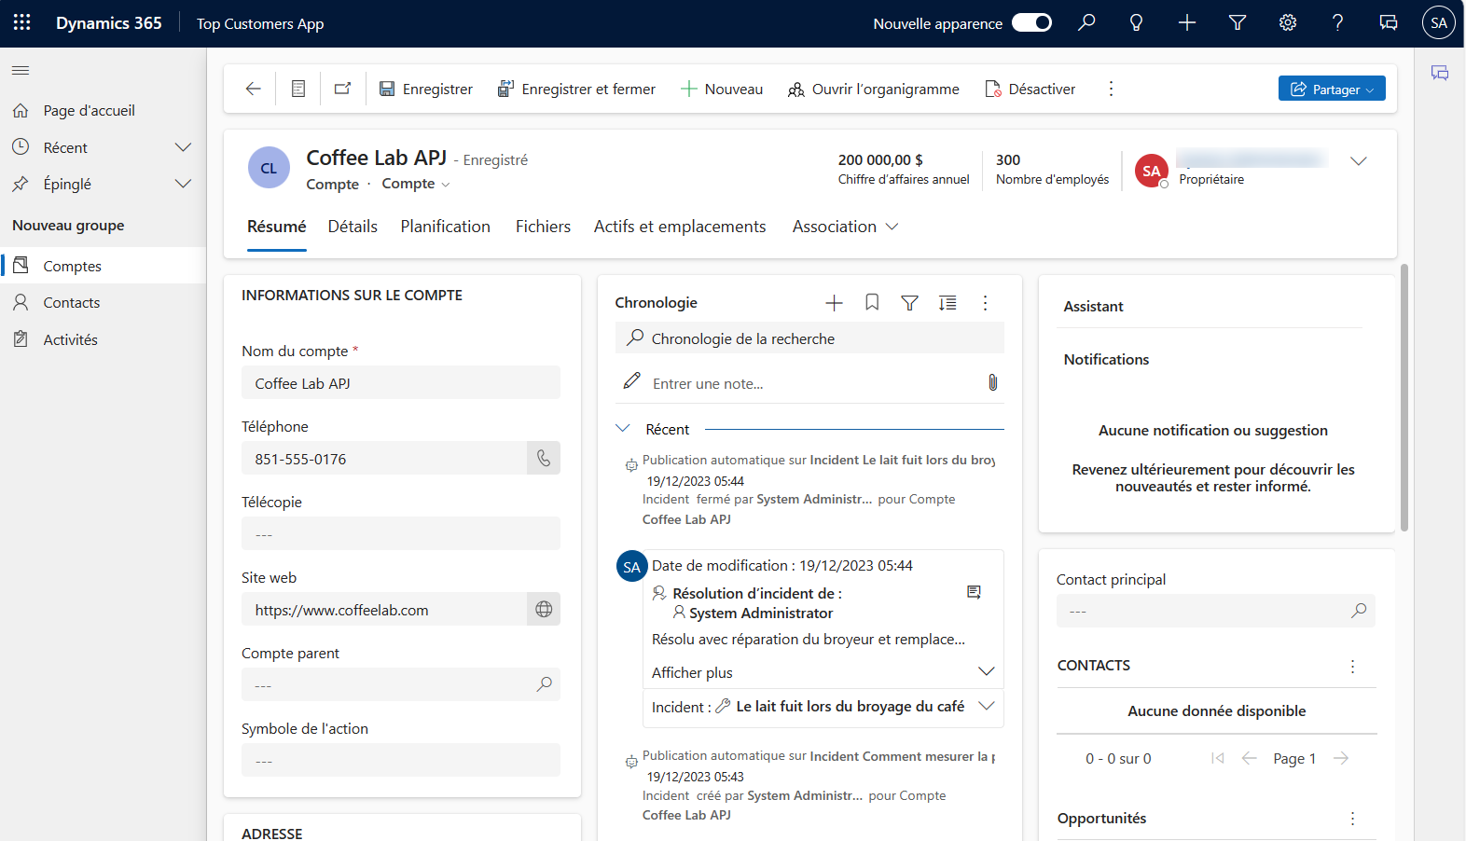Open Chronologie more options menu
This screenshot has height=841, width=1466.
point(985,303)
